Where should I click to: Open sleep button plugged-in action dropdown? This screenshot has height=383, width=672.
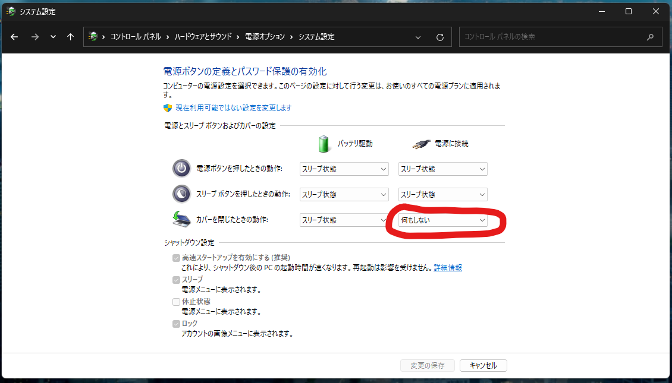[x=442, y=194]
